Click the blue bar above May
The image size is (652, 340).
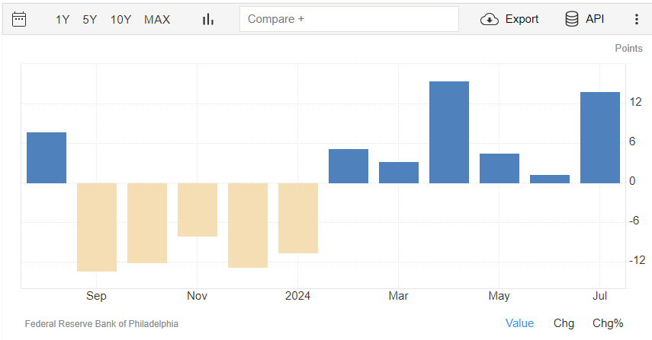(499, 168)
